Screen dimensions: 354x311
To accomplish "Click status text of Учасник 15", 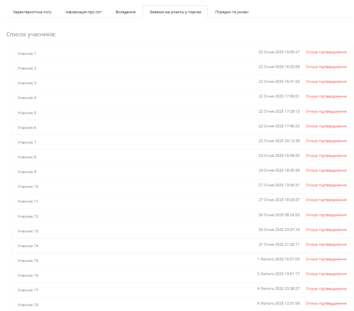I will point(326,259).
